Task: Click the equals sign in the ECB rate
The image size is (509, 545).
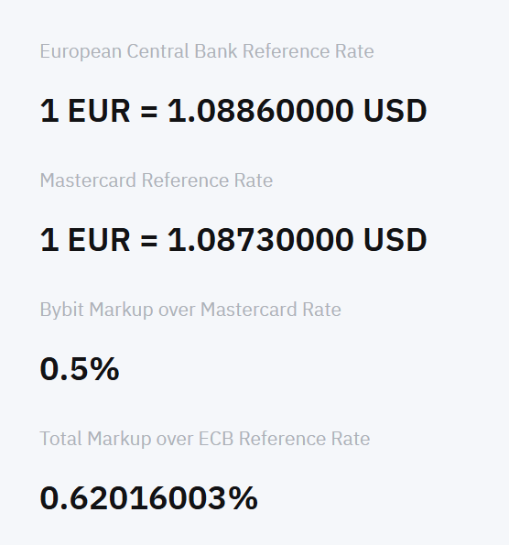Action: tap(149, 112)
